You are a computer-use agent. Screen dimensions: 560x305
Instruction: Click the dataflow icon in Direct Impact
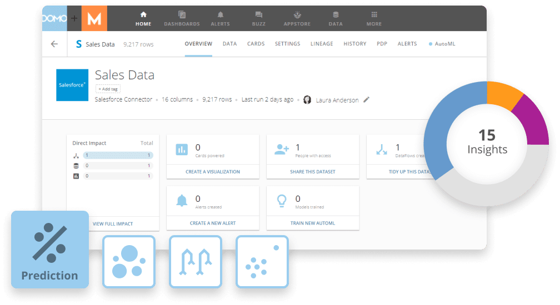coord(76,156)
